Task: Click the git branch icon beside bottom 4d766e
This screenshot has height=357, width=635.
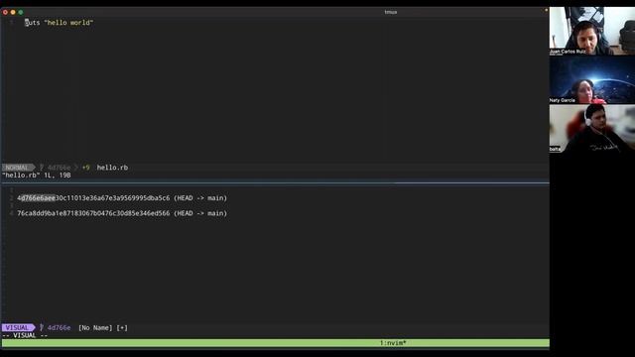Action: (x=42, y=328)
